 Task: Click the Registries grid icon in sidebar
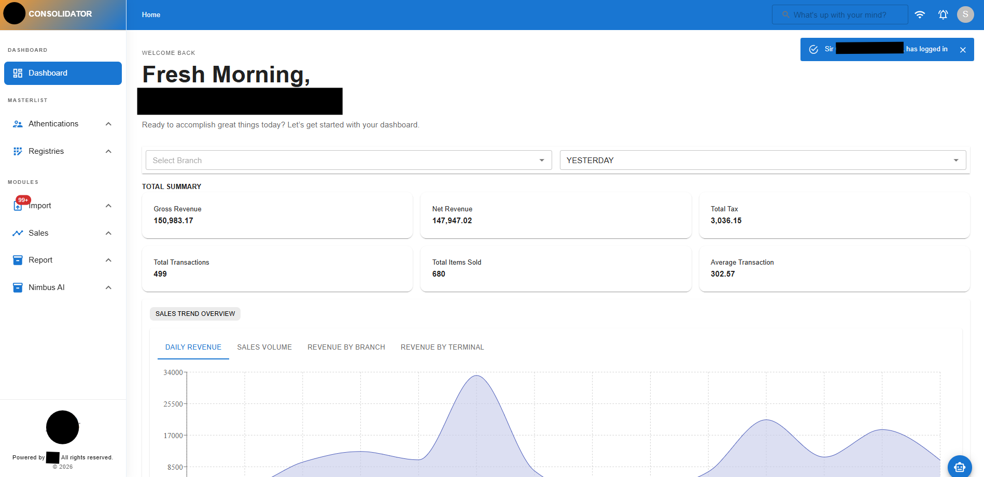(18, 151)
